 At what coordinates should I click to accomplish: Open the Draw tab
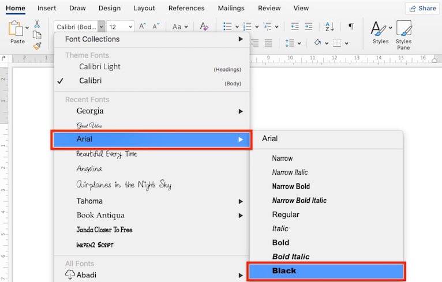(77, 8)
